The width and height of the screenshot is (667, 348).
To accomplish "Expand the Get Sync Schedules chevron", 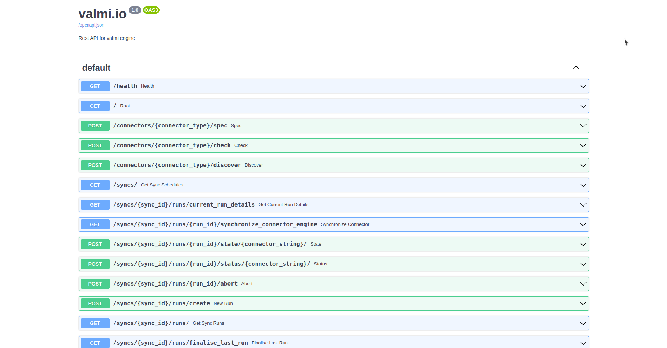I will (x=583, y=185).
